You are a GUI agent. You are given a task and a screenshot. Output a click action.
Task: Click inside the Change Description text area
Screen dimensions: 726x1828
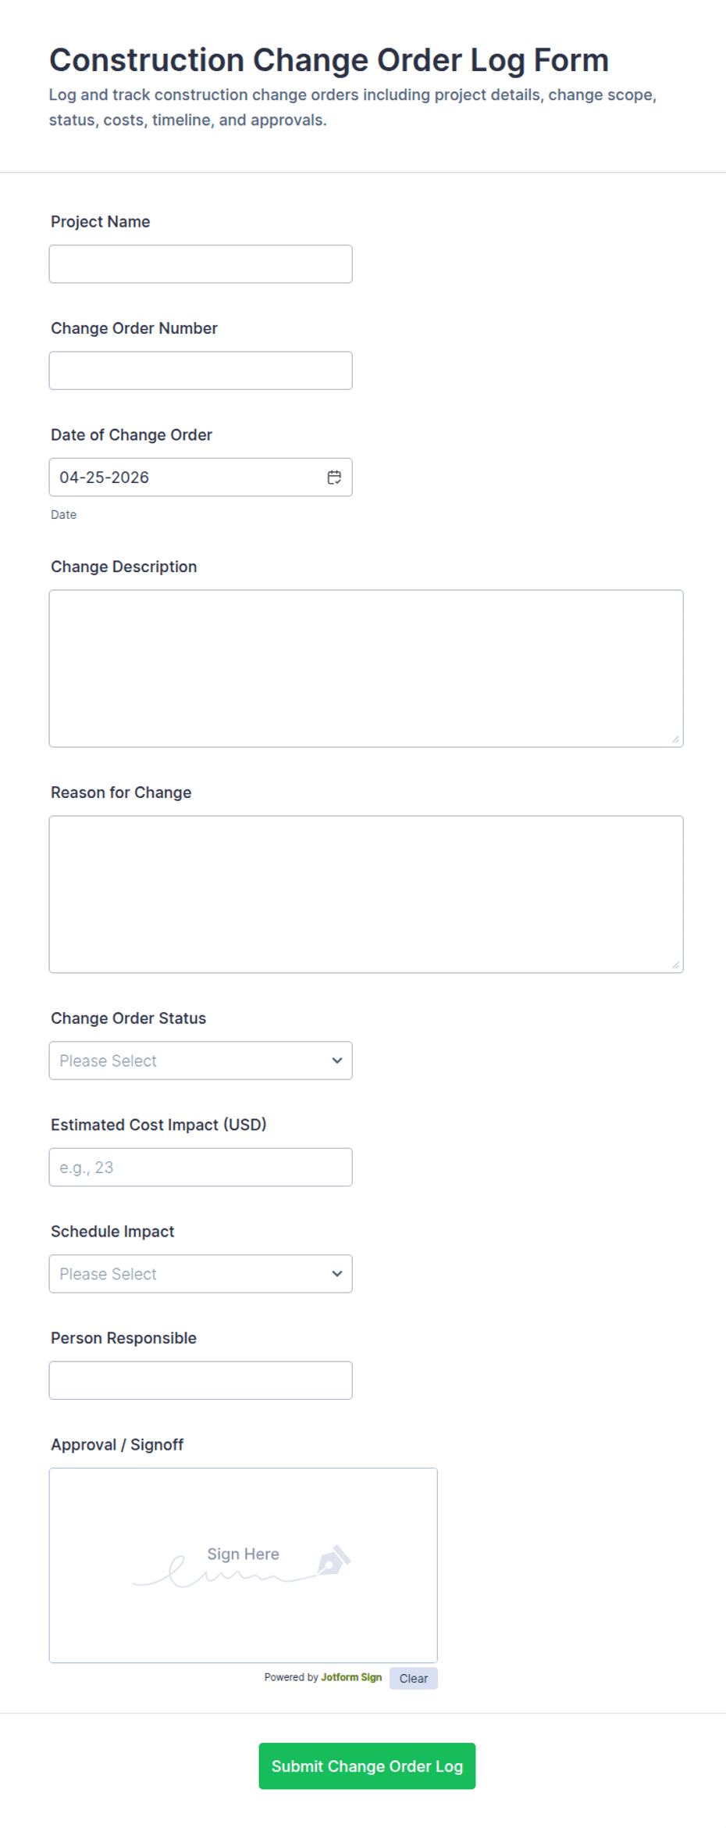(365, 668)
